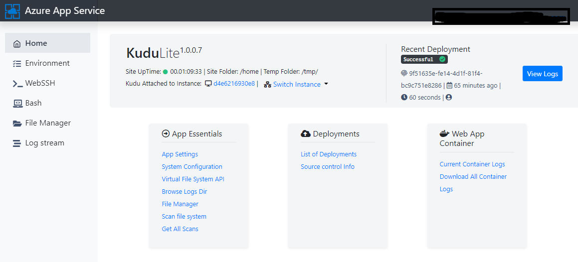The width and height of the screenshot is (578, 262).
Task: Open the Source control Info link
Action: click(327, 167)
